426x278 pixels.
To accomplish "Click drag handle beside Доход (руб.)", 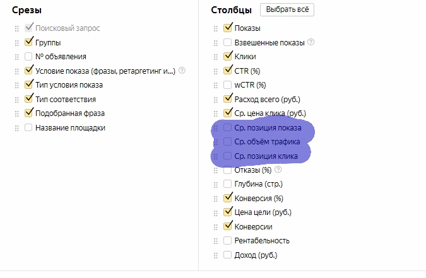I will pos(216,255).
